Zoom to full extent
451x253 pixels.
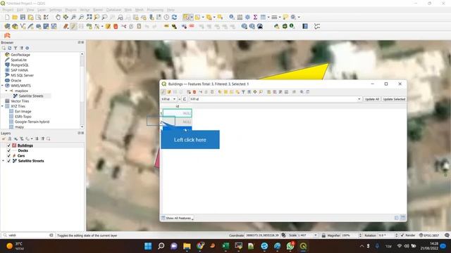89,18
